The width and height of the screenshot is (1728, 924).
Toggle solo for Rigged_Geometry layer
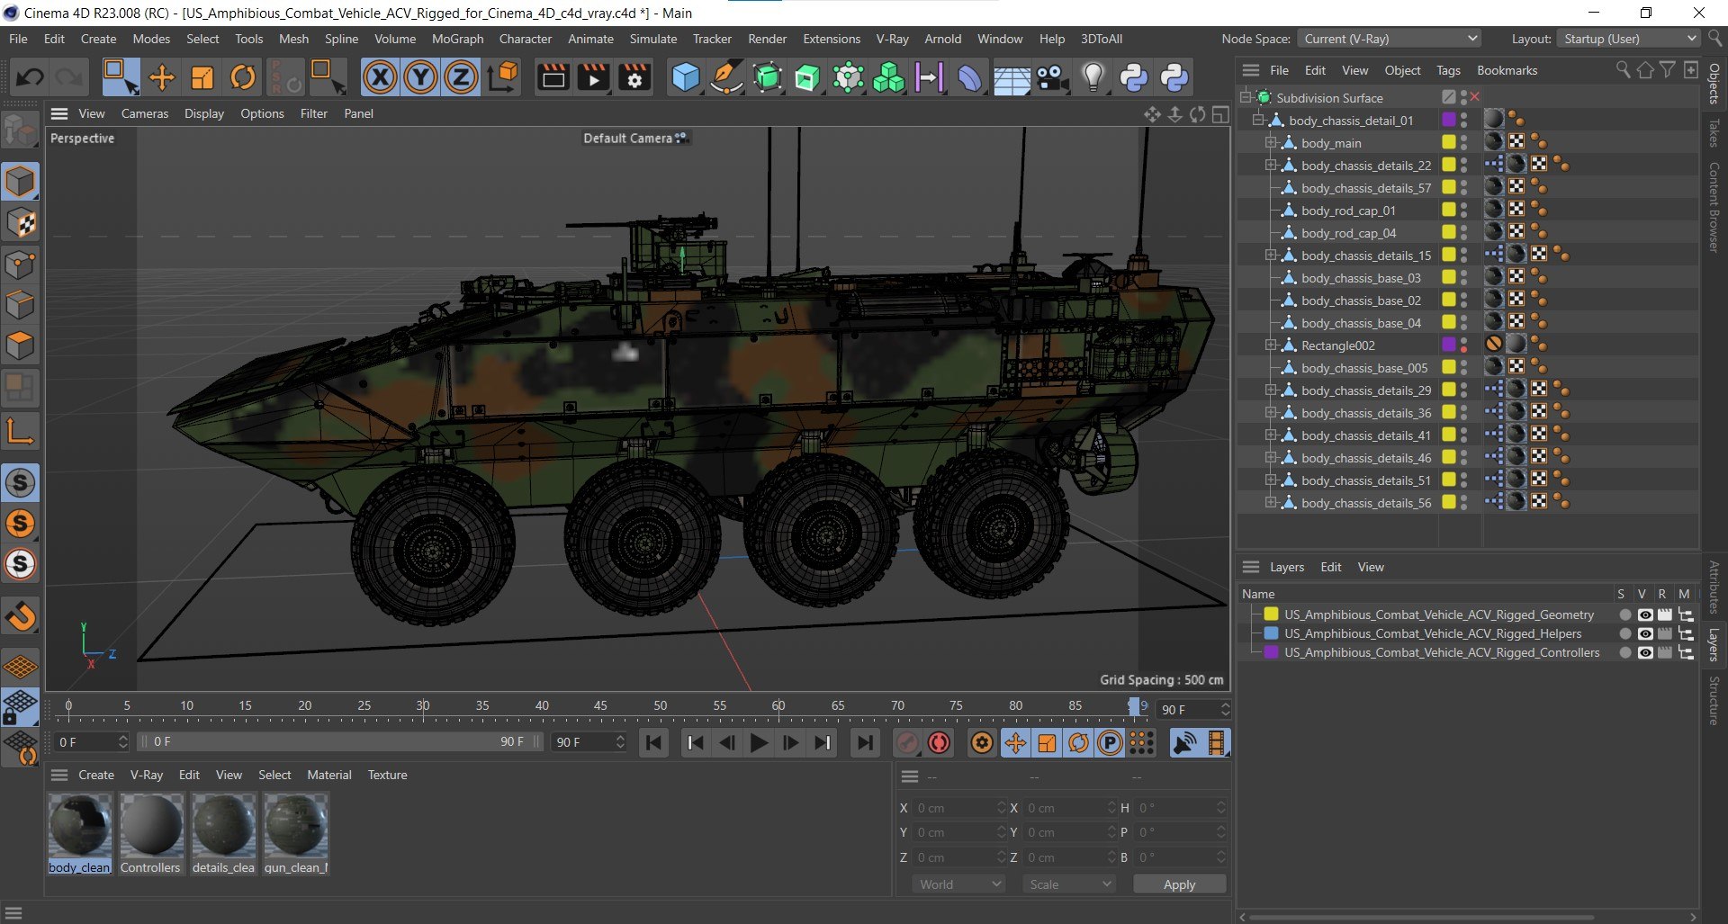(1624, 615)
